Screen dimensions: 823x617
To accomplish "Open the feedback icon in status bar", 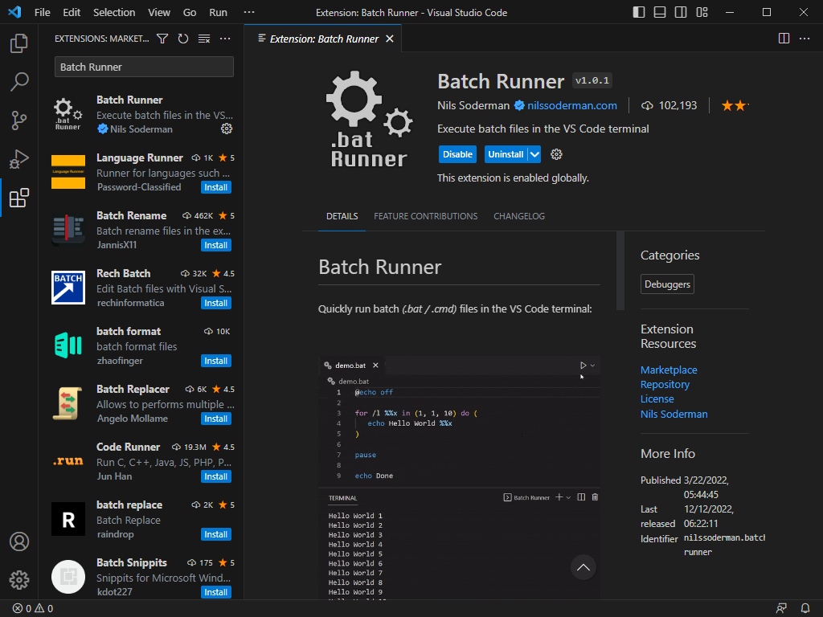I will 781,609.
